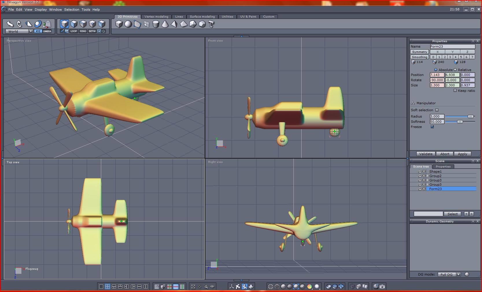
Task: Open the Selection menu
Action: [x=71, y=10]
